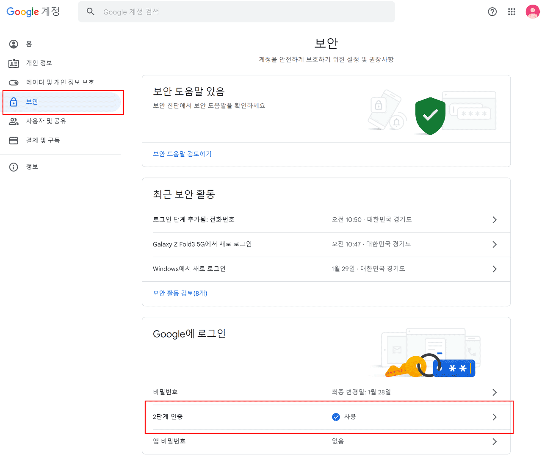Click the 보안 도움말 검토하기 link
The height and width of the screenshot is (457, 542).
coord(182,154)
